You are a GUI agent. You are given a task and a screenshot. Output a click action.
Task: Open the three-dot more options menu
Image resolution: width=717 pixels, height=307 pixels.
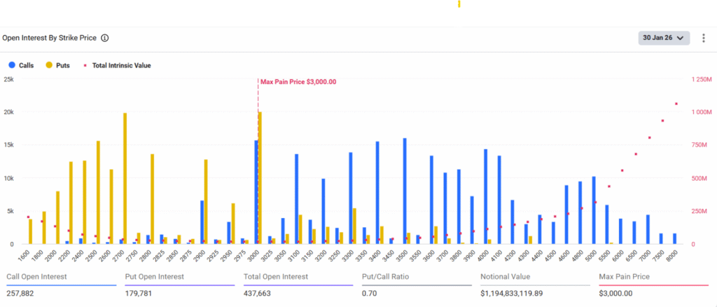[704, 38]
